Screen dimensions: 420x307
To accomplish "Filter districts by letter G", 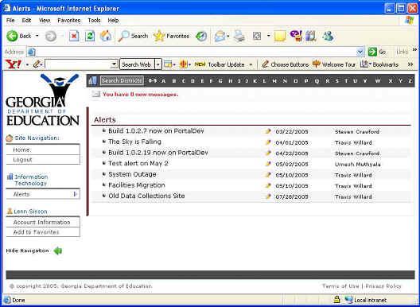I will (220, 80).
